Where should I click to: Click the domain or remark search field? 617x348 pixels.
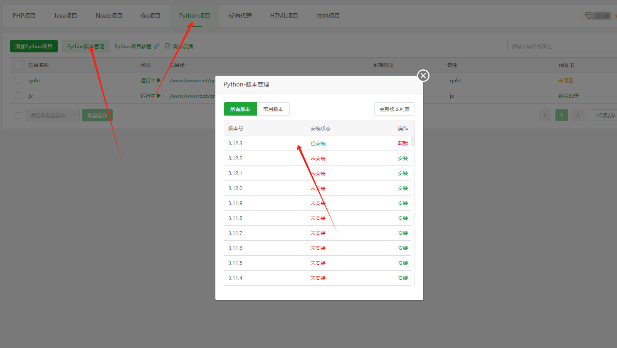(561, 46)
